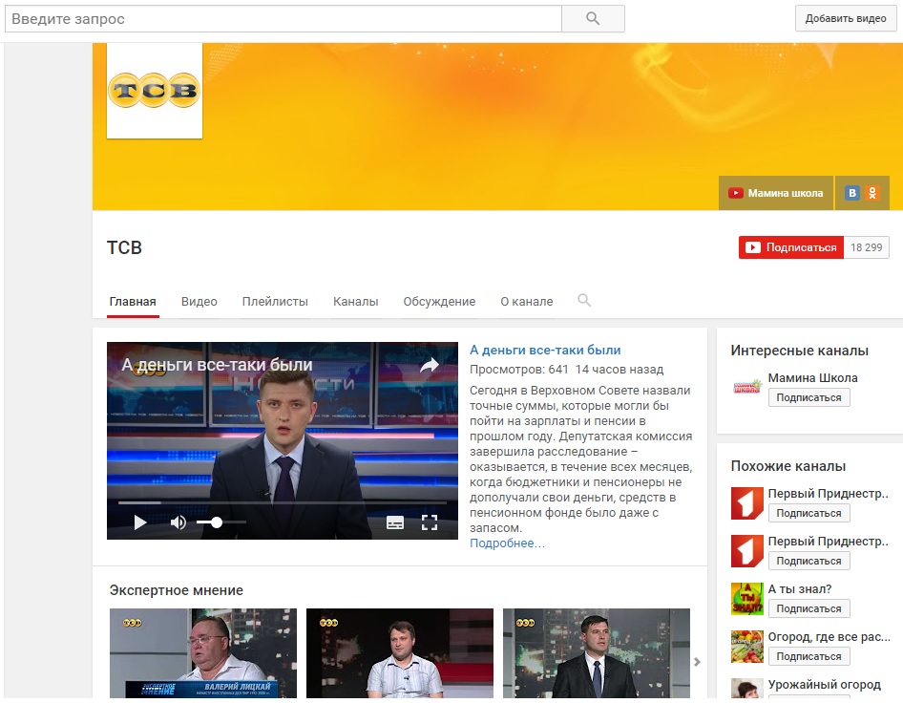This screenshot has height=703, width=903.
Task: Expand description with Подробнее link
Action: (x=507, y=543)
